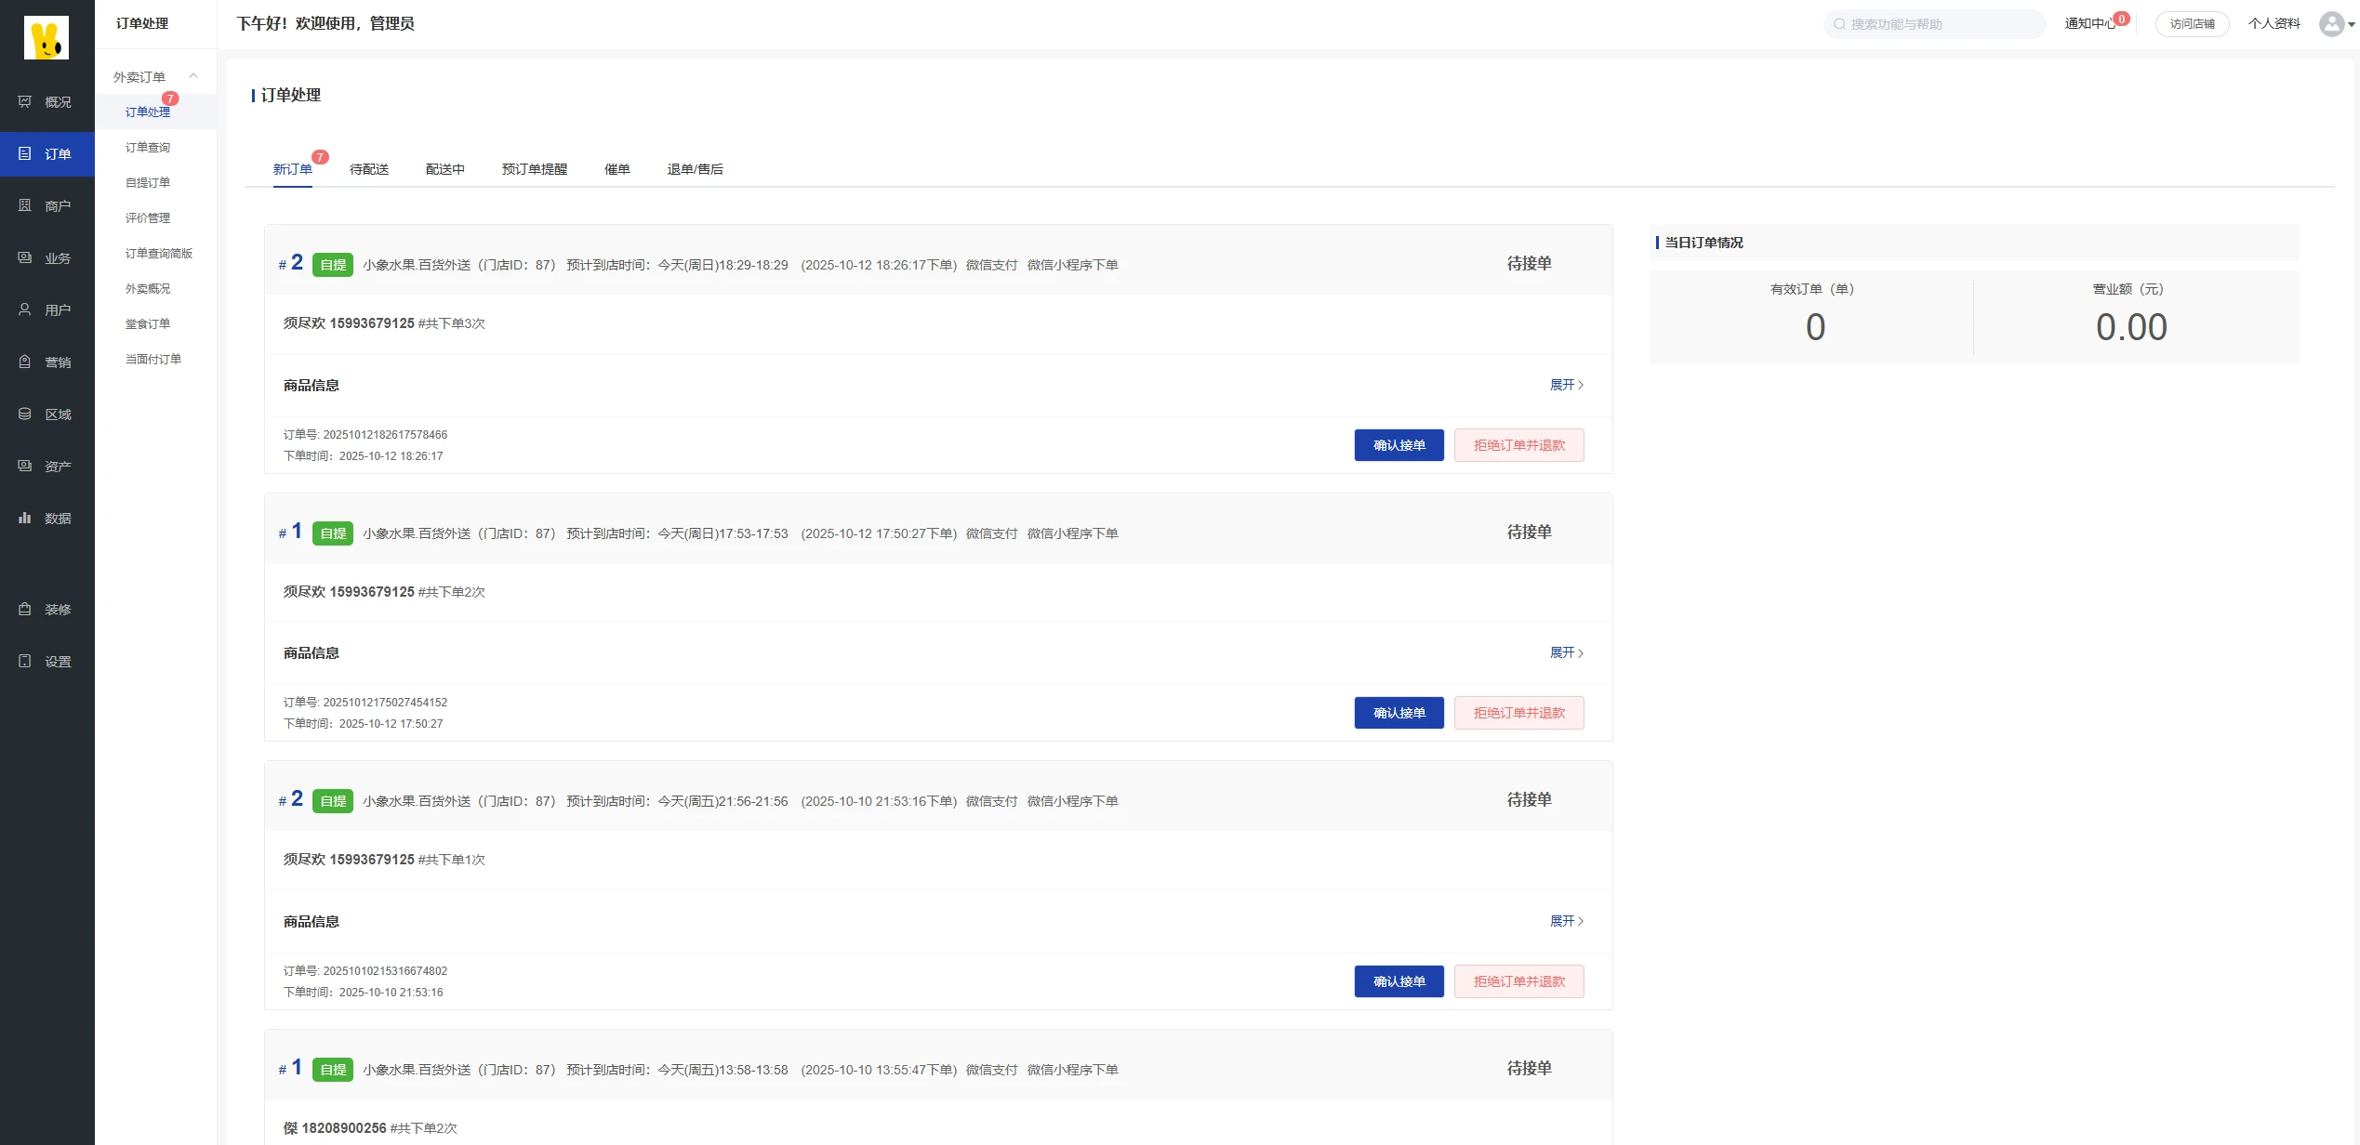Go to 用户 users sidebar icon
This screenshot has height=1145, width=2360.
pos(25,309)
